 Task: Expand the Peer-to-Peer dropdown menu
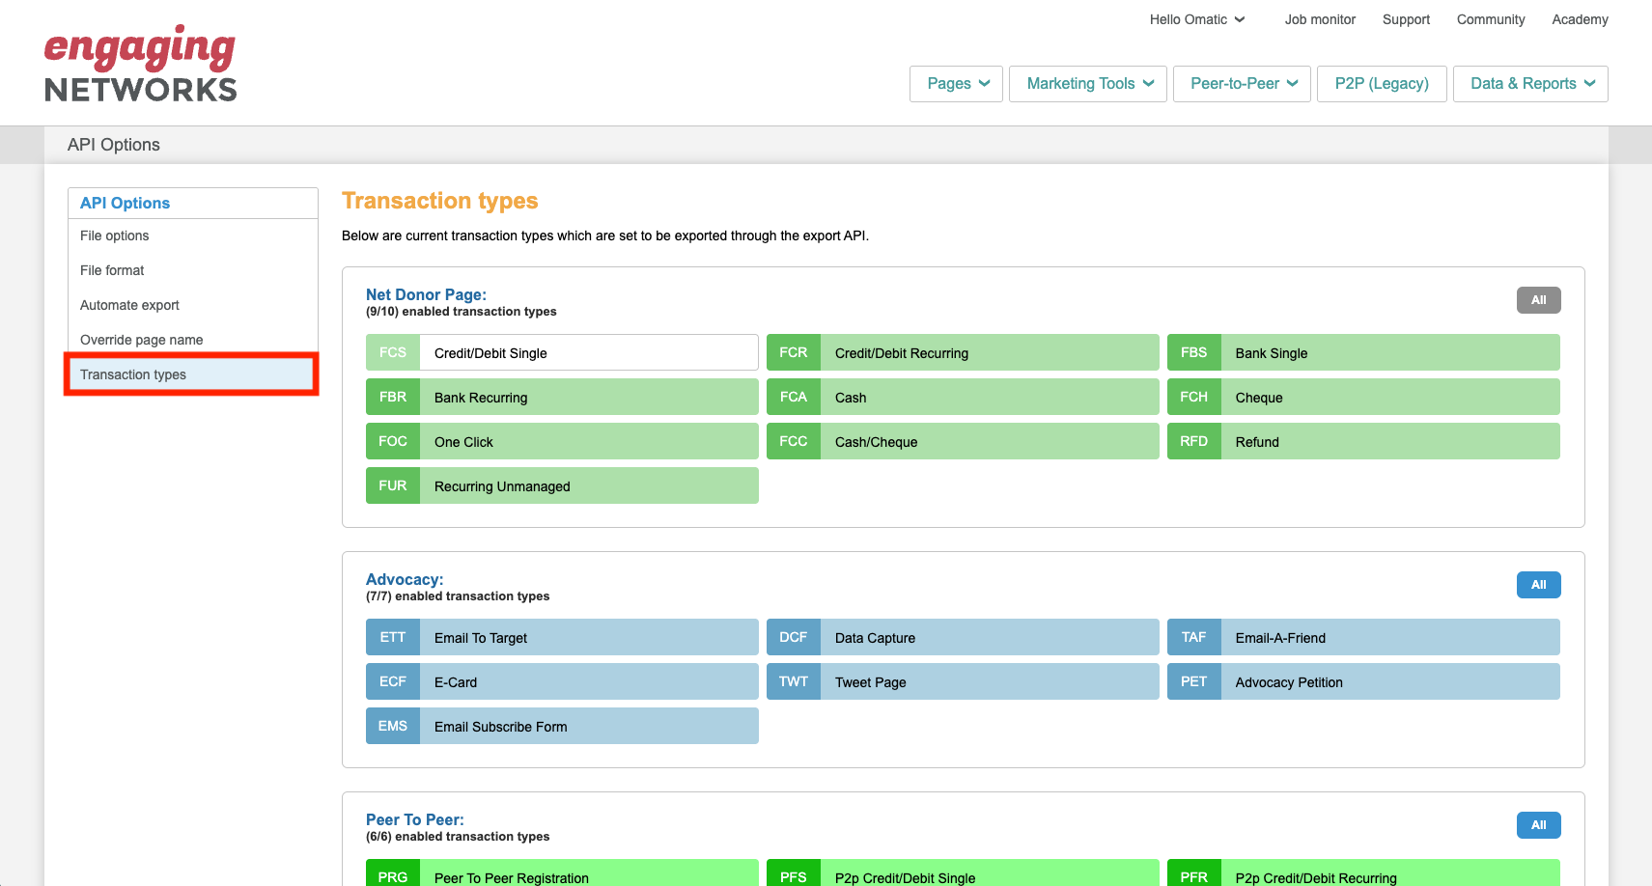(1242, 84)
